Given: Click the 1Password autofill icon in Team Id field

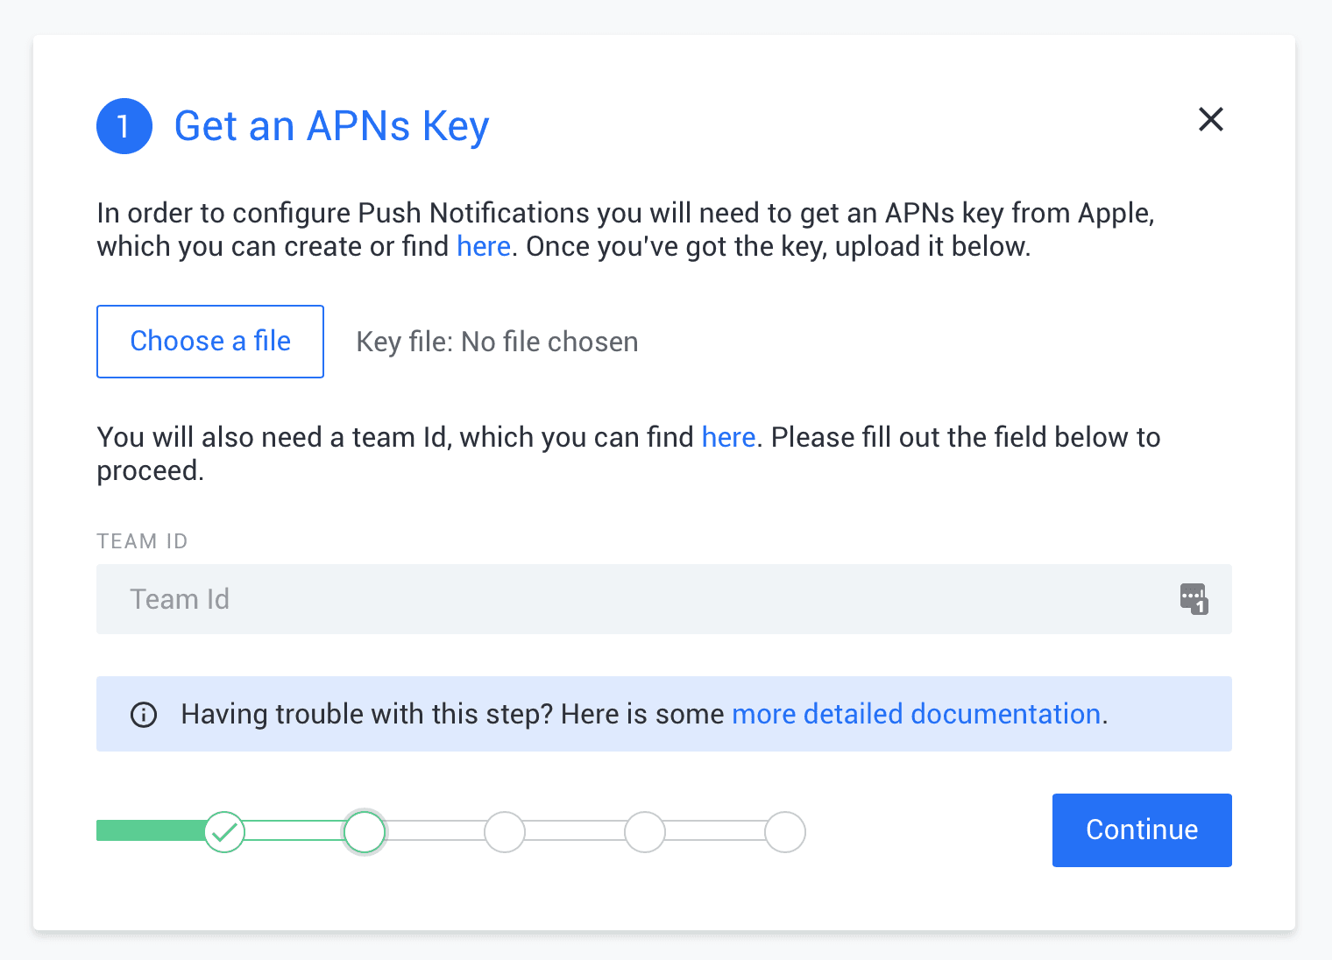Looking at the screenshot, I should [x=1194, y=599].
